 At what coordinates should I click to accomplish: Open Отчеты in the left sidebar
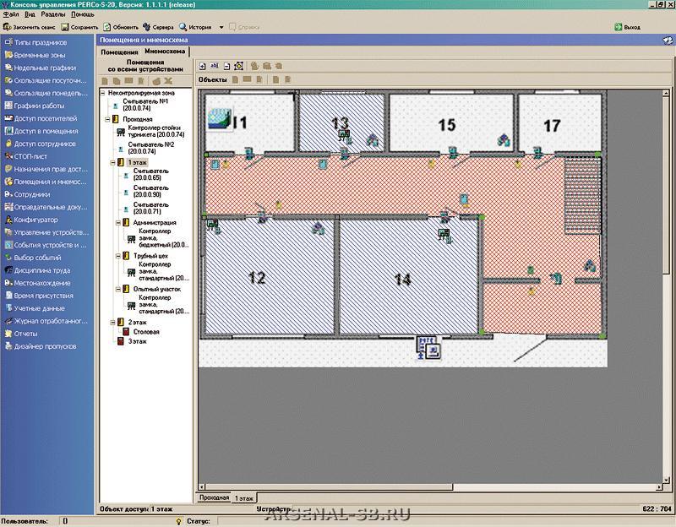25,334
